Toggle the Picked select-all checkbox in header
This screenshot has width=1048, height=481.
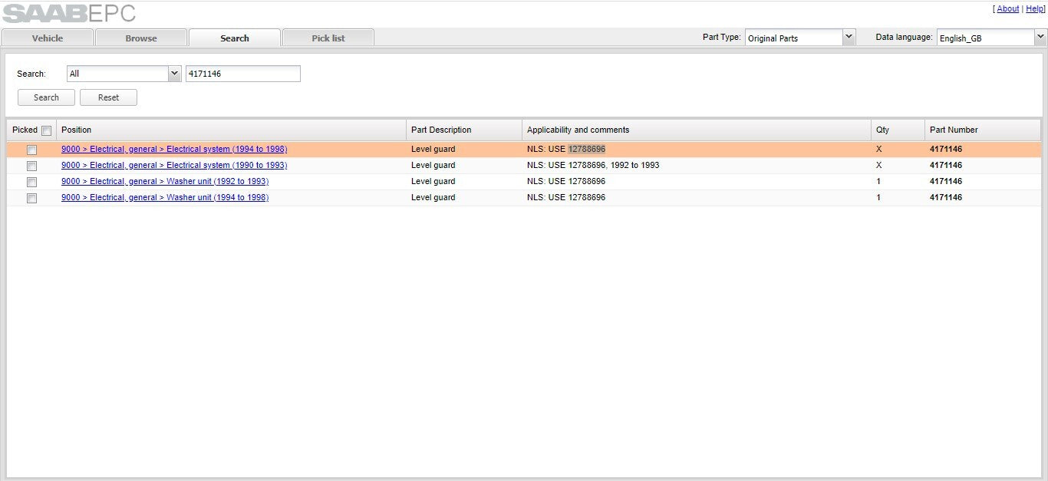coord(47,130)
